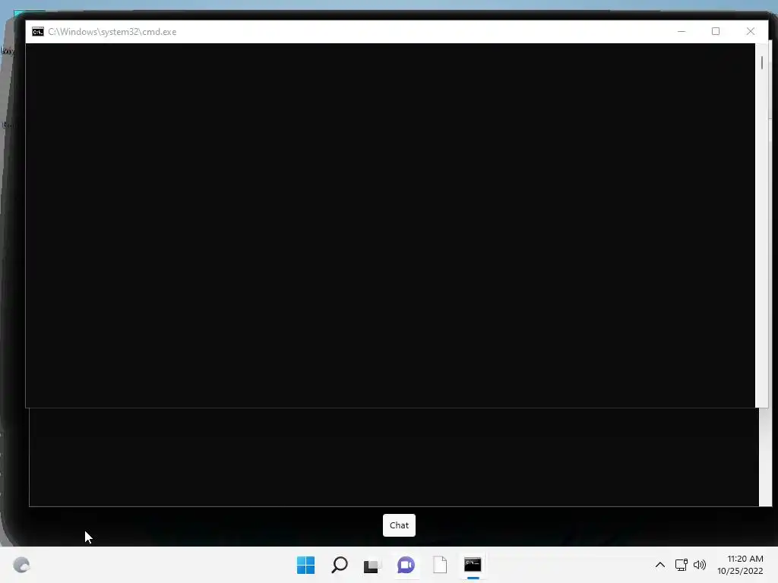778x583 pixels.
Task: Open network status tray icon
Action: [682, 565]
